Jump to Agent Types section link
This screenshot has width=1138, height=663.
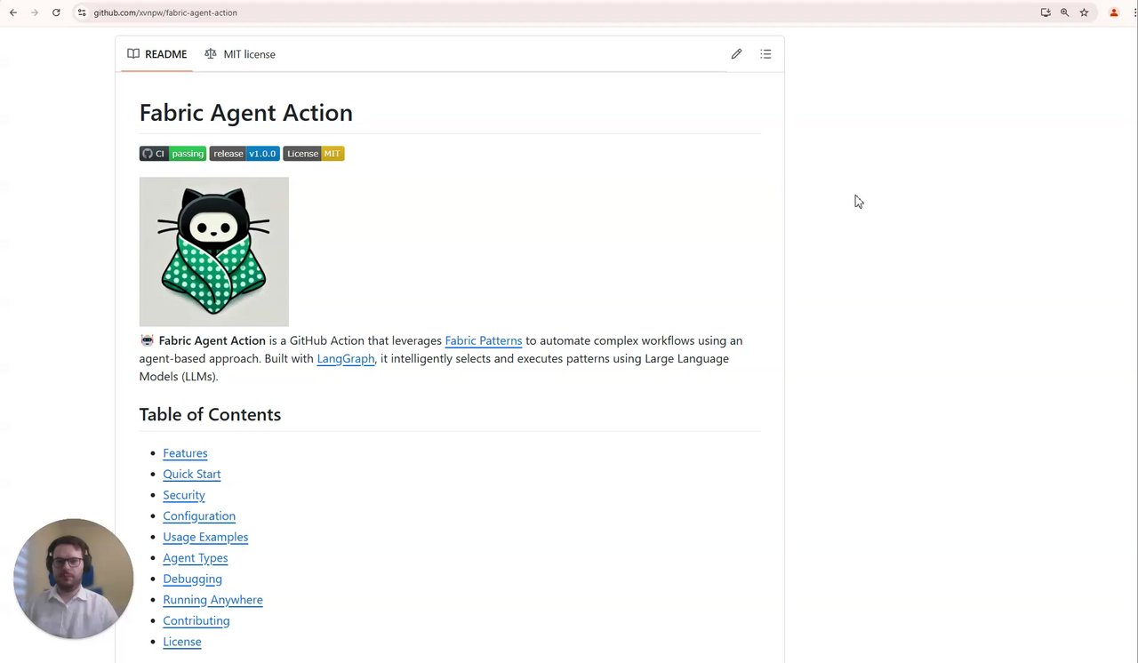(196, 558)
